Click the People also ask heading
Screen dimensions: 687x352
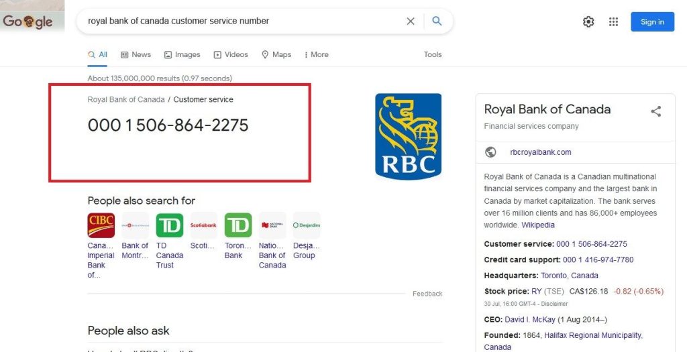click(128, 331)
